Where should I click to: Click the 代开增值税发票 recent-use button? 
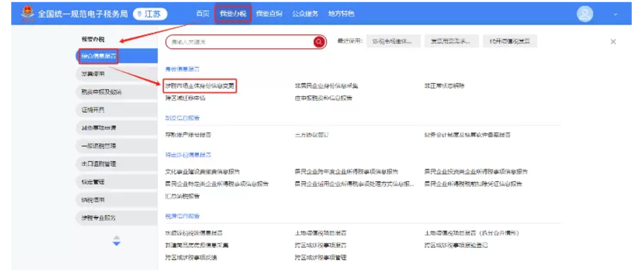(510, 42)
